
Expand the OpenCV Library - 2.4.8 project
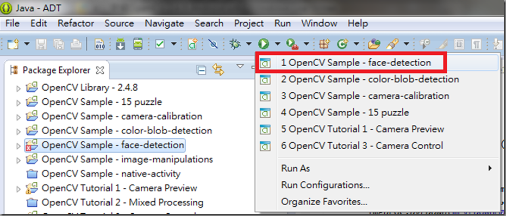pos(18,88)
